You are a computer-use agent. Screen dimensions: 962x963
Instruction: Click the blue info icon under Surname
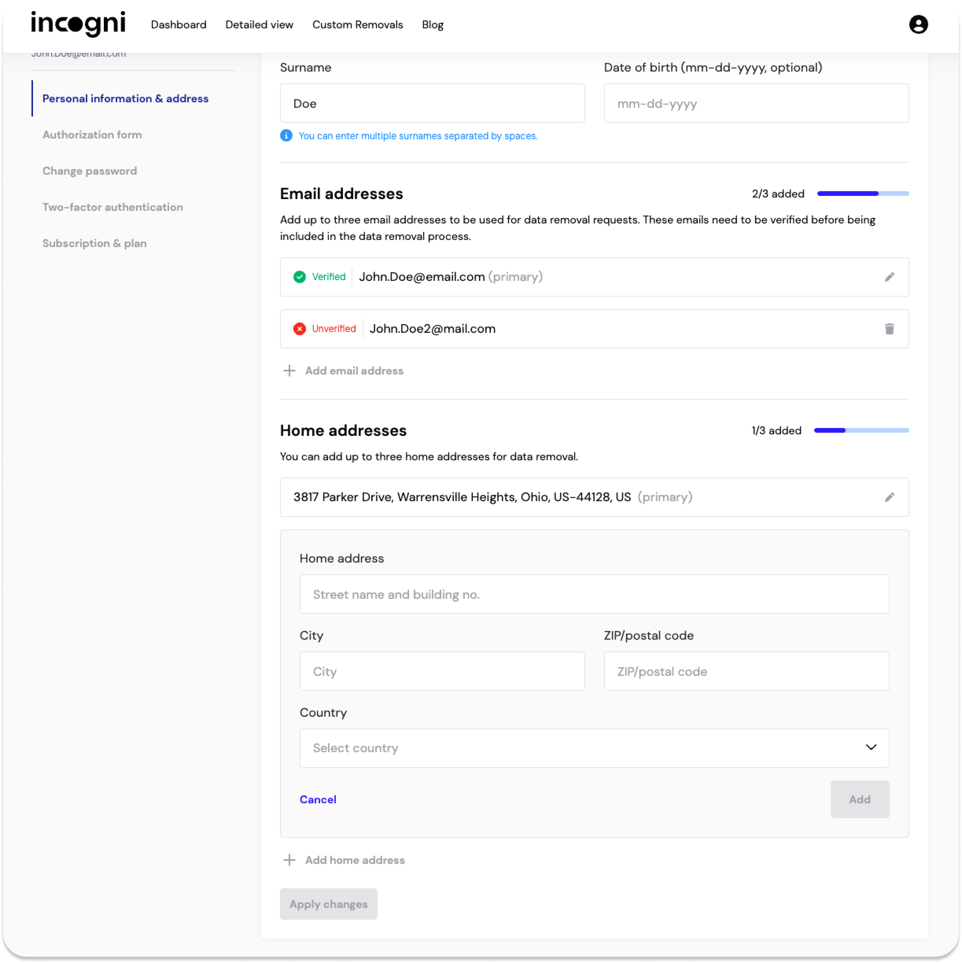286,136
